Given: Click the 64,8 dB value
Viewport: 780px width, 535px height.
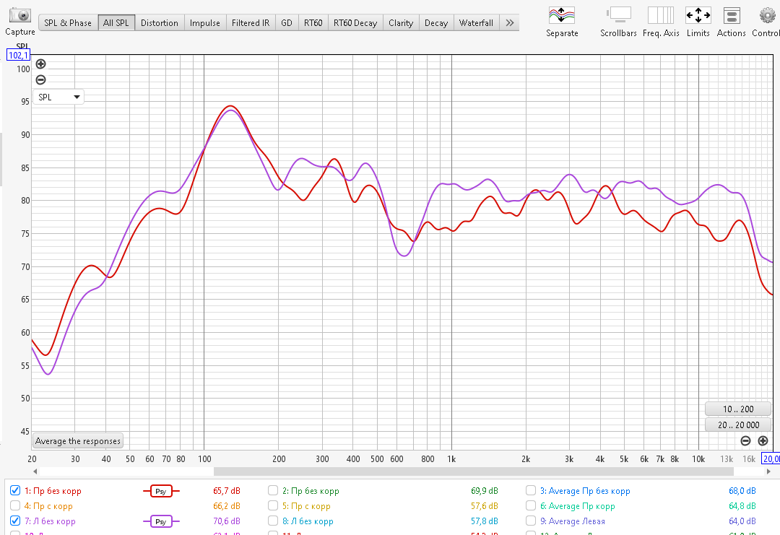Looking at the screenshot, I should click(742, 506).
